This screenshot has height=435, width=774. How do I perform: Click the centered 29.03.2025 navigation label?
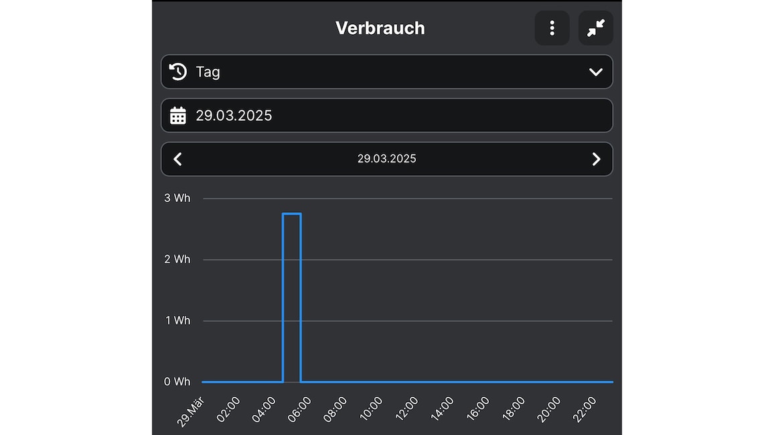coord(386,159)
